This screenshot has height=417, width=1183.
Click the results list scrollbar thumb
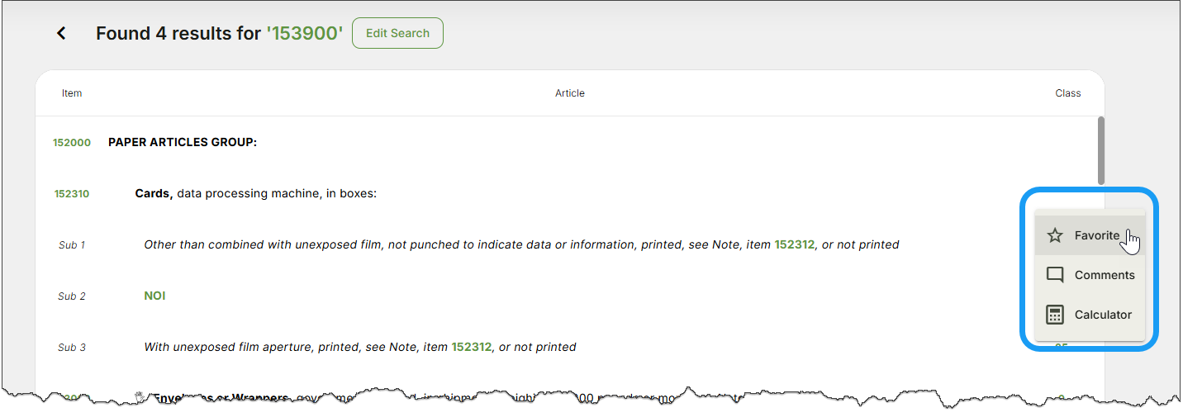pyautogui.click(x=1100, y=150)
